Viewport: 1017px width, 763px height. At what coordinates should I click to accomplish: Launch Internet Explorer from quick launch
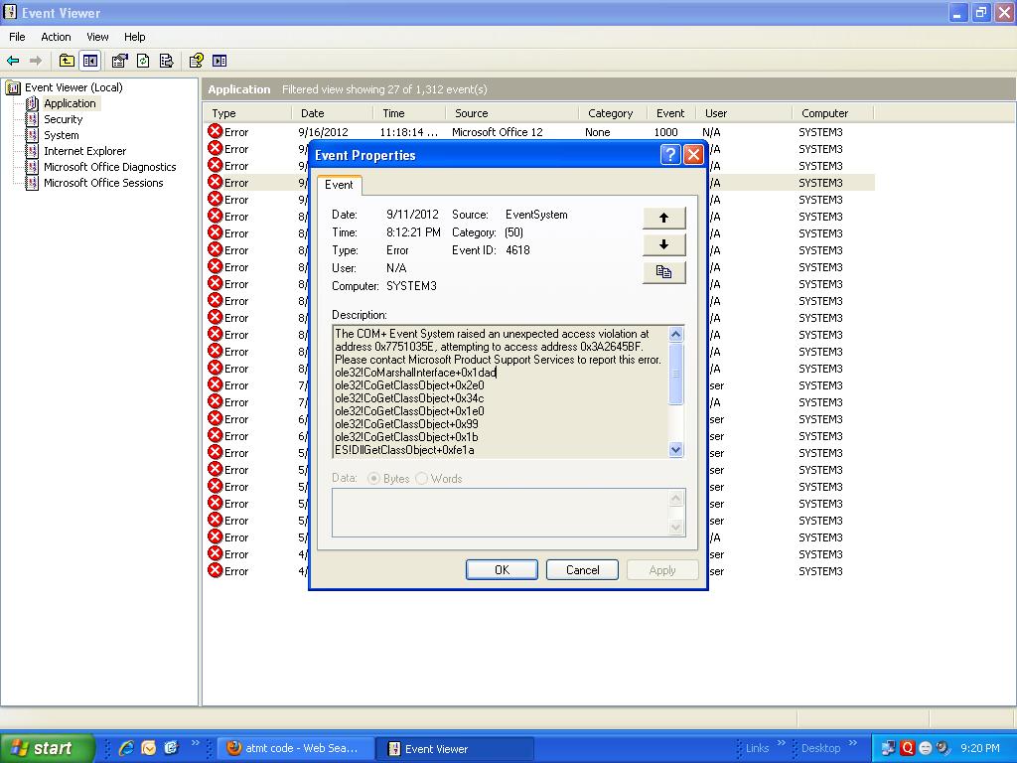(126, 748)
